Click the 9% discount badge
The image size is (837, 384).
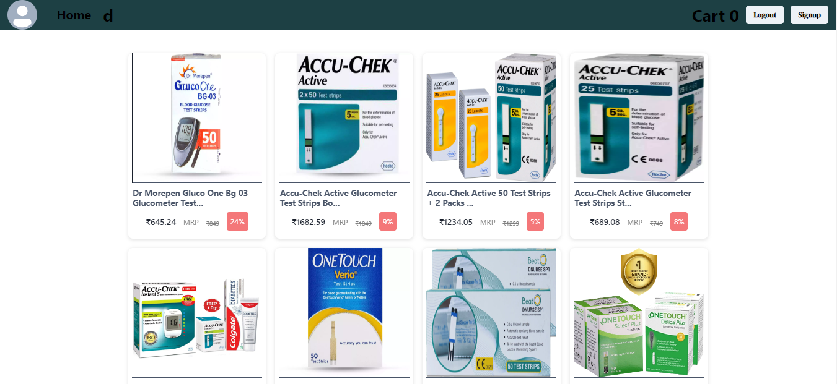[x=388, y=221]
